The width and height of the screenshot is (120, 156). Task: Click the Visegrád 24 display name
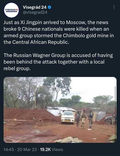tap(35, 7)
